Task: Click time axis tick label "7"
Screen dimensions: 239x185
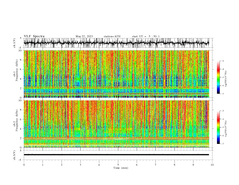Action: [156, 165]
